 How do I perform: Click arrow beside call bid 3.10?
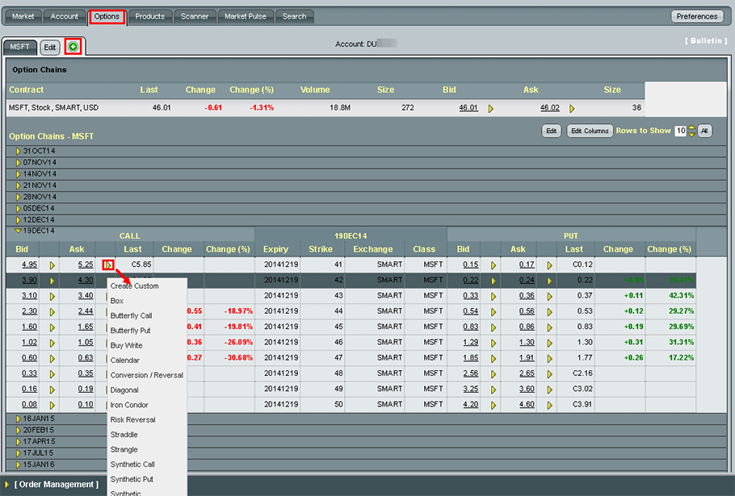pyautogui.click(x=52, y=297)
